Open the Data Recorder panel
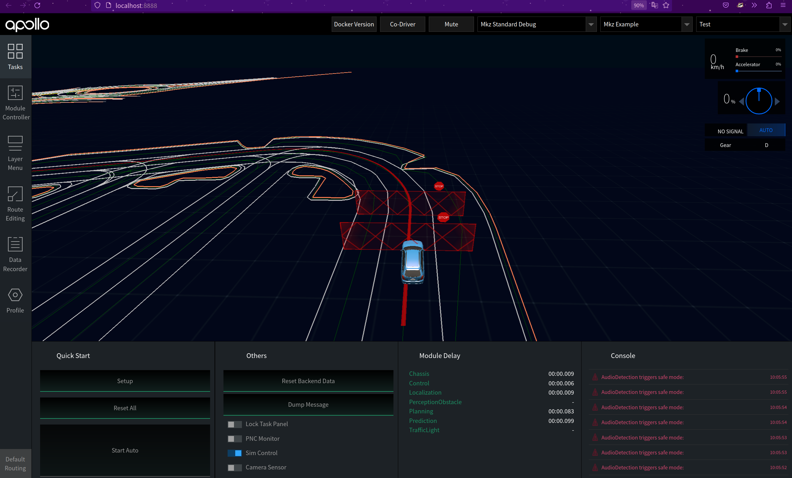Screen dimensions: 792x478 coord(15,254)
